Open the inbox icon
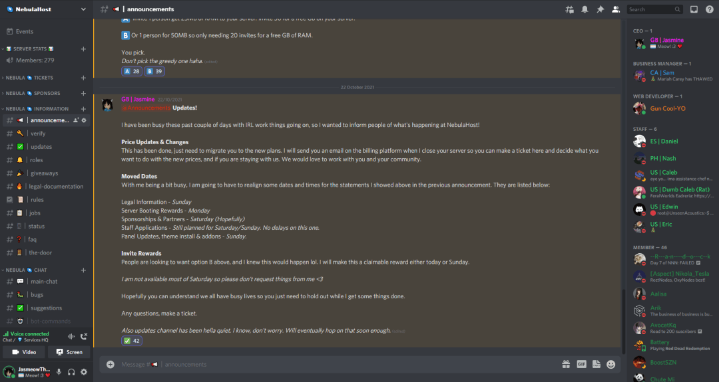The image size is (719, 382). (693, 9)
